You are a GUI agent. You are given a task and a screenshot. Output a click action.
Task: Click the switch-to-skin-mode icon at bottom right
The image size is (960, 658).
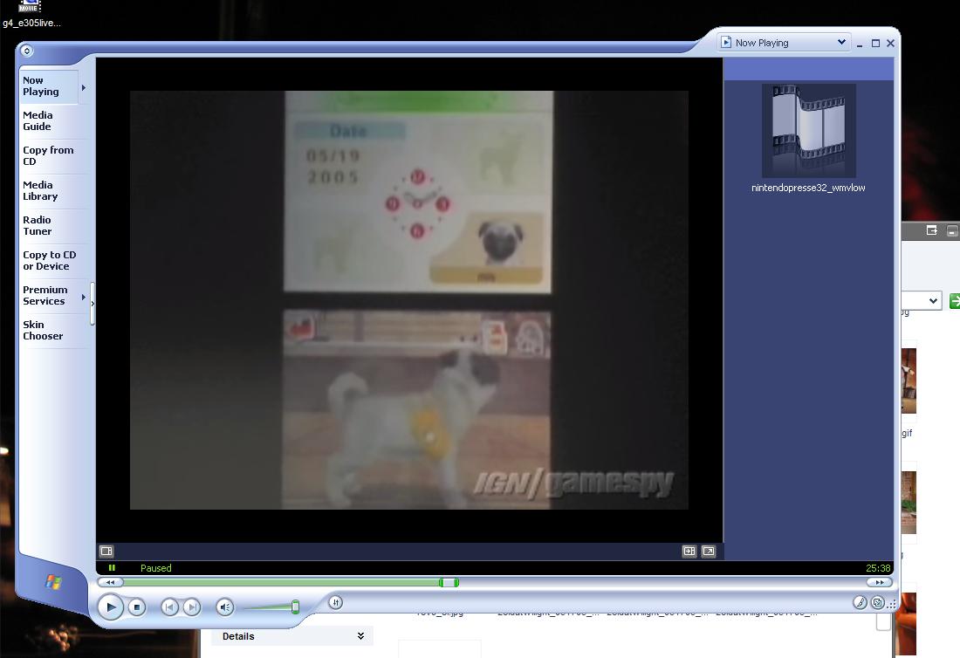(x=878, y=603)
